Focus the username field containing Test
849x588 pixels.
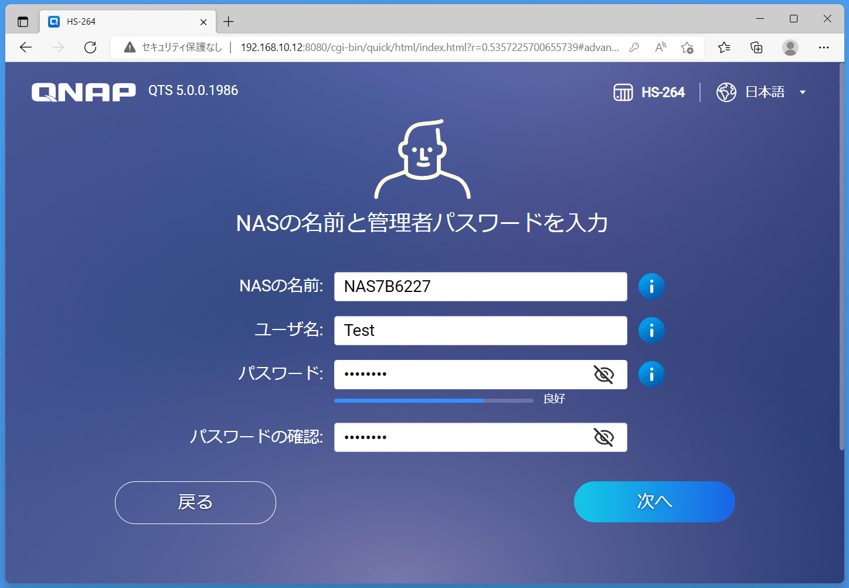click(x=480, y=331)
